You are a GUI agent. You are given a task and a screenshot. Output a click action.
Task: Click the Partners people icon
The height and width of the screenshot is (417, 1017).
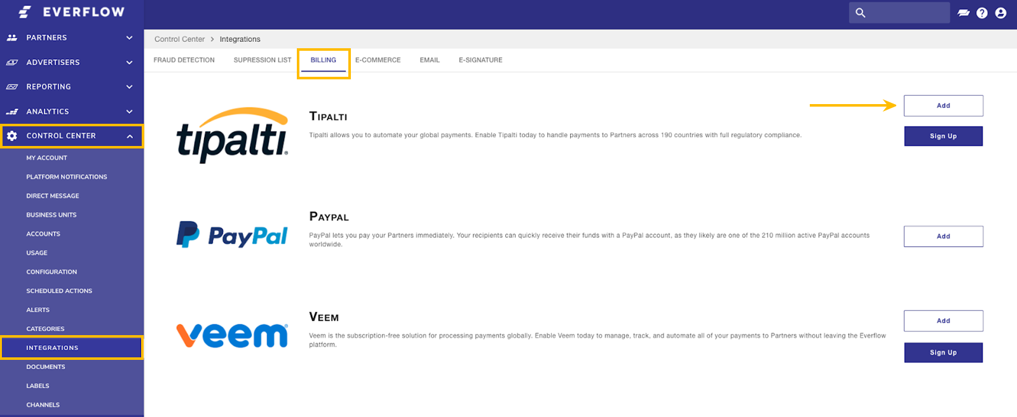pos(11,38)
